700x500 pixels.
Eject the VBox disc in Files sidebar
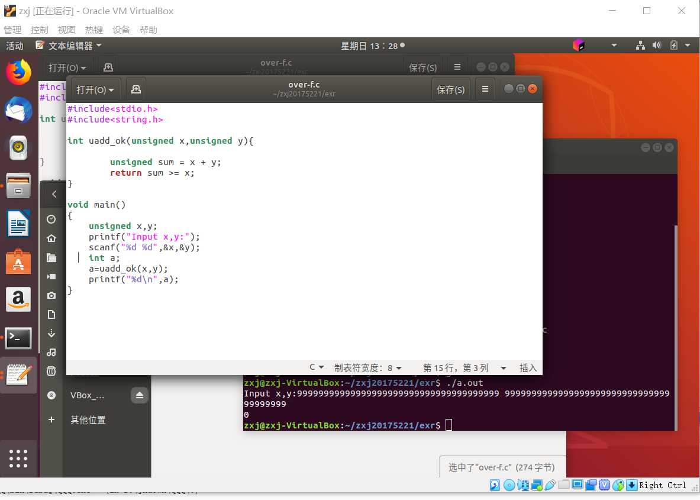click(139, 395)
